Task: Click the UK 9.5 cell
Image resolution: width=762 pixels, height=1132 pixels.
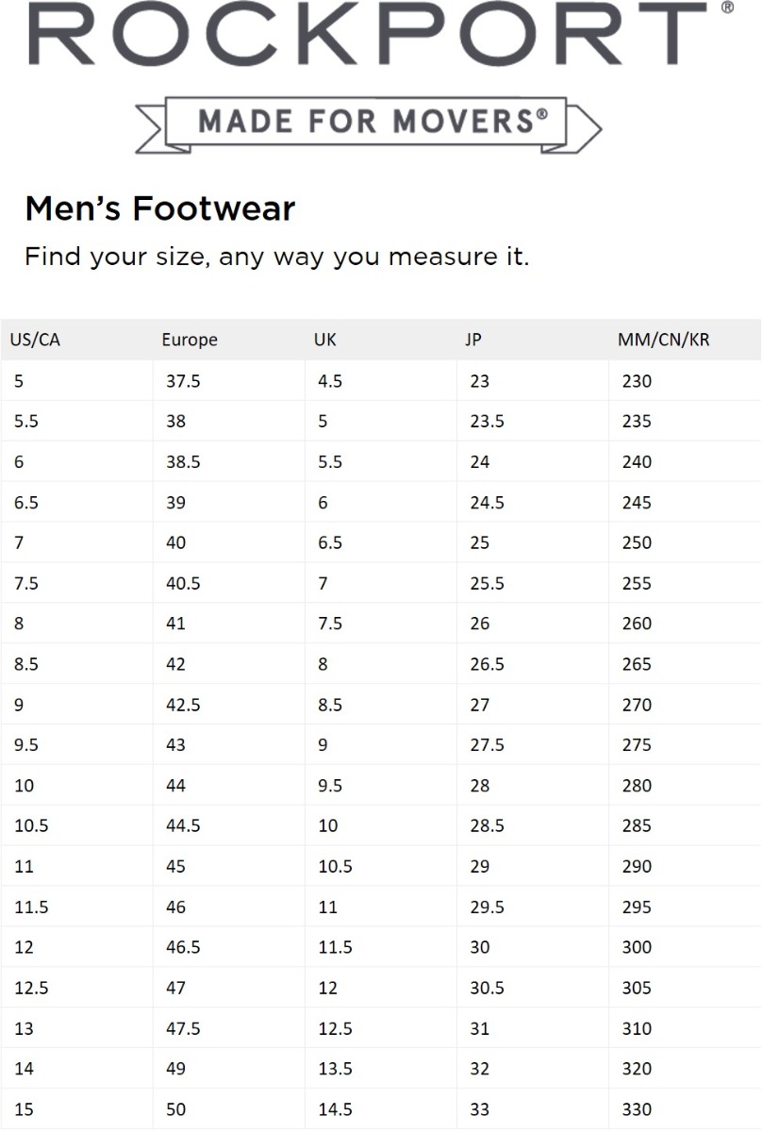Action: [x=381, y=785]
